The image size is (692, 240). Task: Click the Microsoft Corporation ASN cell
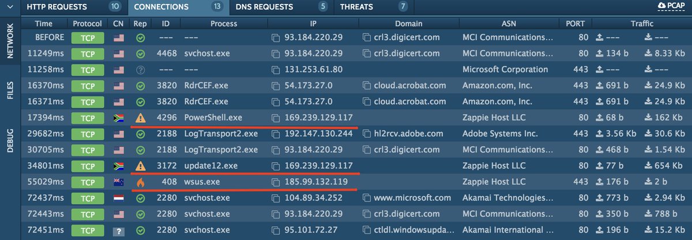(x=505, y=70)
